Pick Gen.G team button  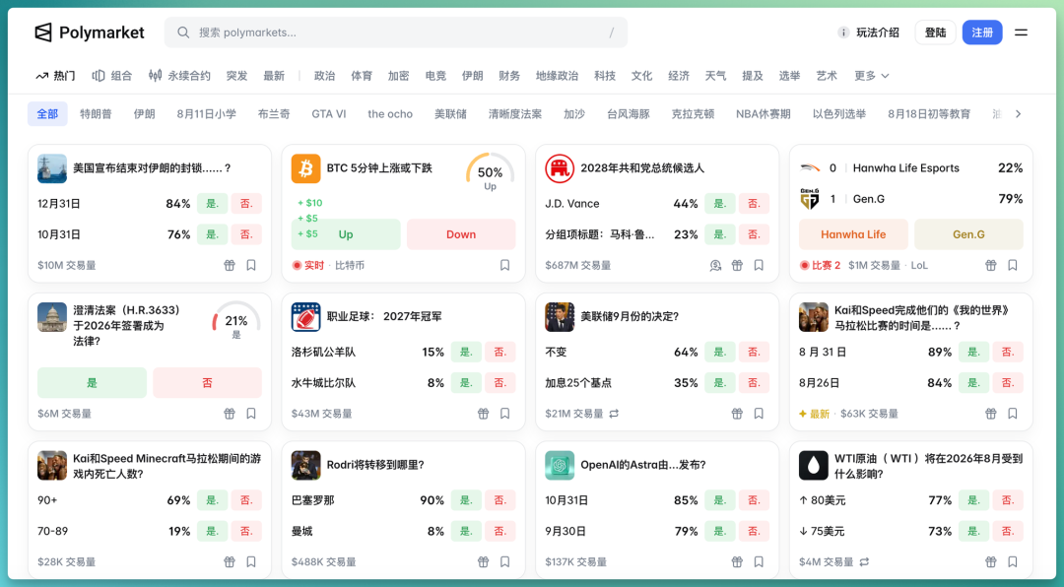click(x=968, y=234)
